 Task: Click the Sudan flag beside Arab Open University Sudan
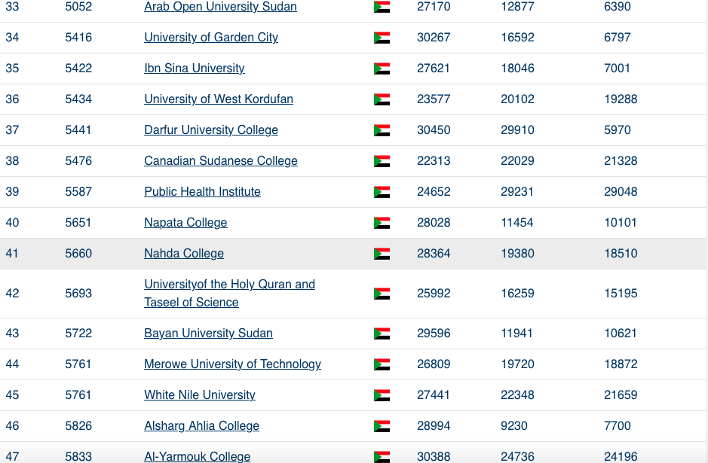point(382,7)
